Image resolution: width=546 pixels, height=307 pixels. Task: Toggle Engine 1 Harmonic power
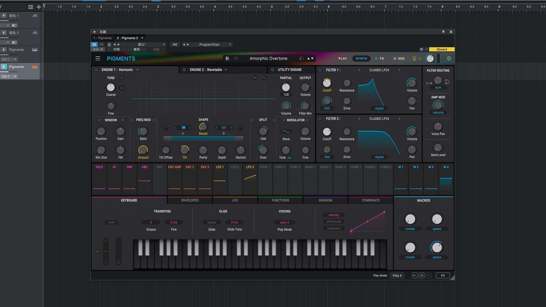[96, 70]
